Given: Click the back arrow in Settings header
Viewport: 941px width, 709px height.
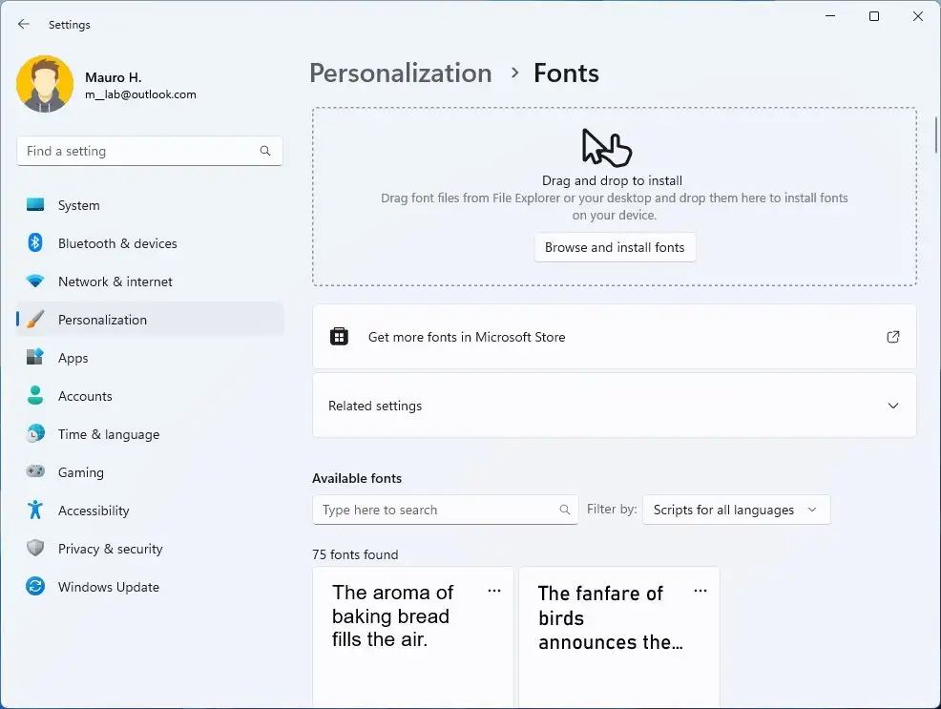Looking at the screenshot, I should point(24,25).
